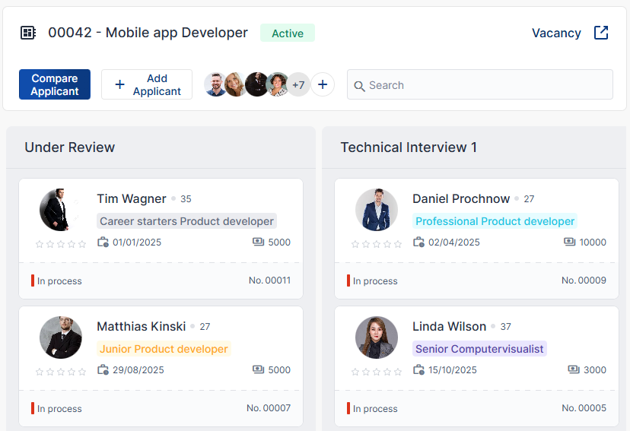Screen dimensions: 630x431
Task: Click the +7 more members avatar badge
Action: (298, 84)
